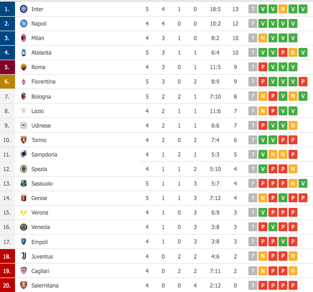This screenshot has width=313, height=292.
Task: Click the Inter club crest
Action: [x=24, y=9]
